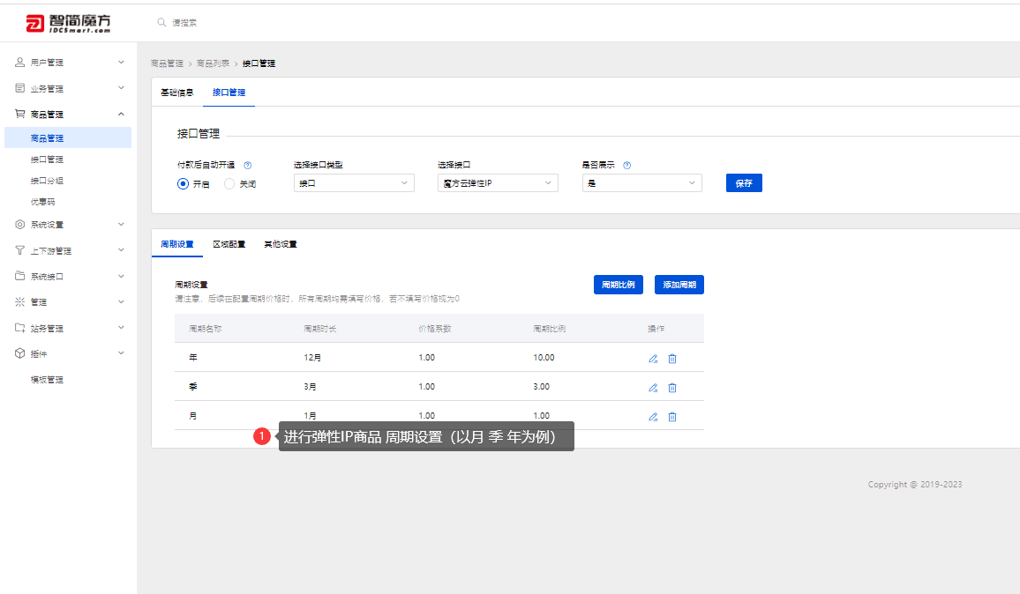The height and width of the screenshot is (594, 1020).
Task: Focus the top search input field
Action: point(184,23)
